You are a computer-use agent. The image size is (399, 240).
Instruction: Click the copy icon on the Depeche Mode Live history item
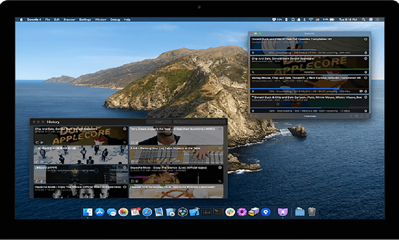tap(133, 181)
